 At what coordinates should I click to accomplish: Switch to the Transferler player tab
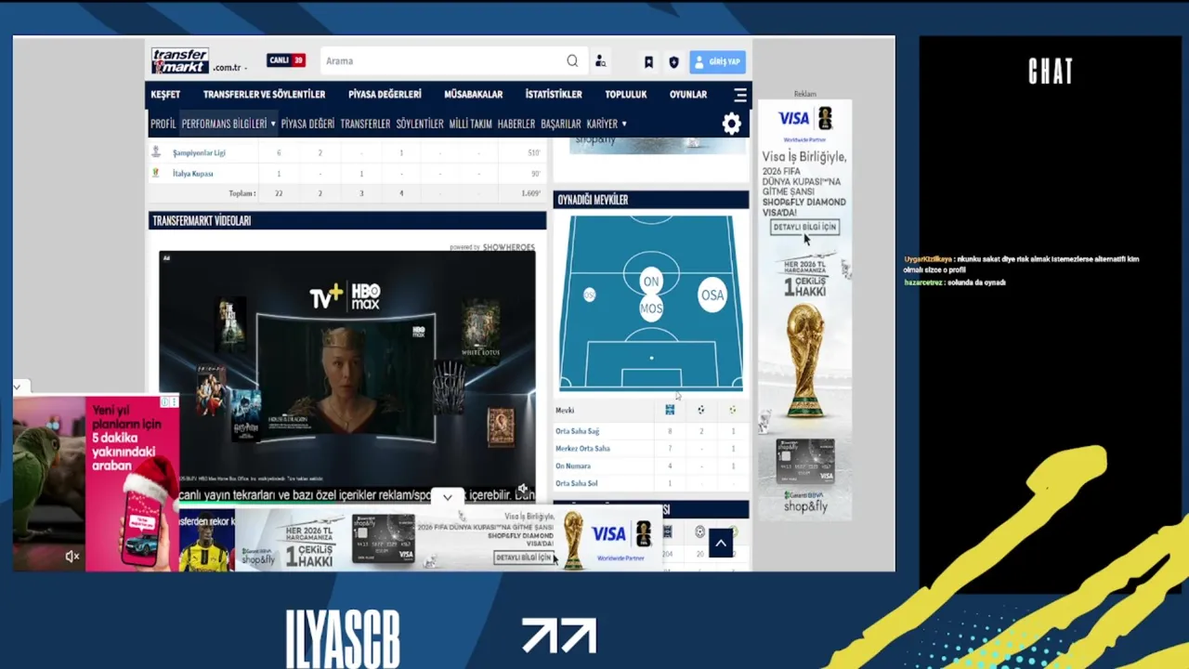tap(365, 124)
